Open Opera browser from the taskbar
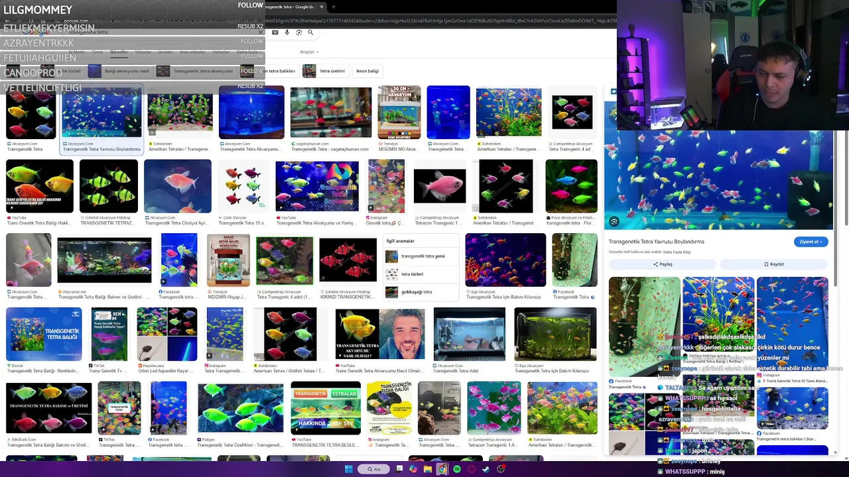This screenshot has width=849, height=477. coord(472,469)
